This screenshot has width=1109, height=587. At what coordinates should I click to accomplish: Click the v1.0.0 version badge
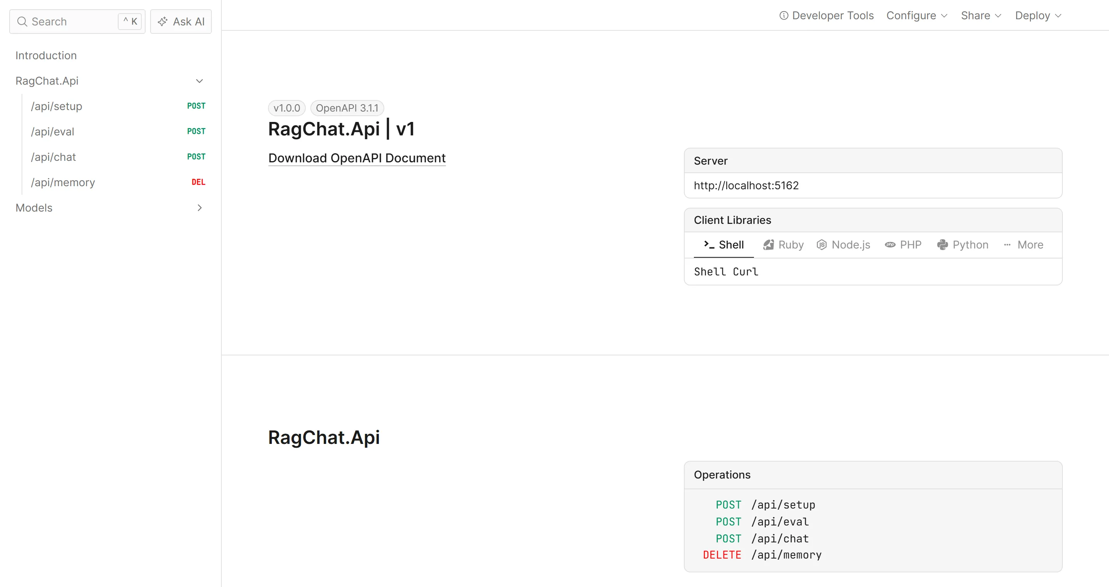point(287,108)
